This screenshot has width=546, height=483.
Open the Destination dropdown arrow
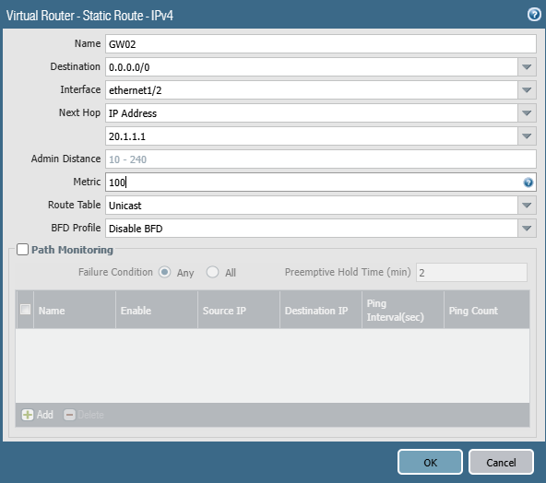pos(527,66)
